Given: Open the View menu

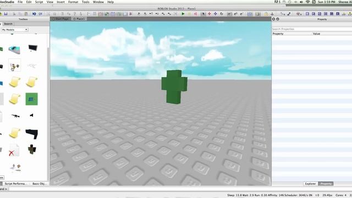Looking at the screenshot, I should (x=50, y=2).
